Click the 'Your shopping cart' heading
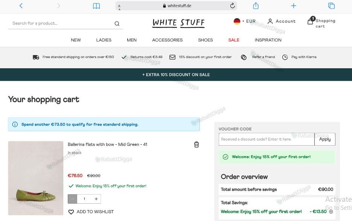352x221 pixels. click(x=44, y=99)
